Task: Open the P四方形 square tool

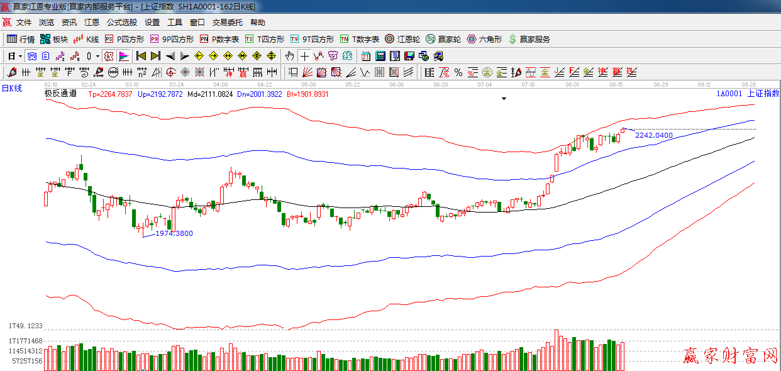Action: [125, 39]
